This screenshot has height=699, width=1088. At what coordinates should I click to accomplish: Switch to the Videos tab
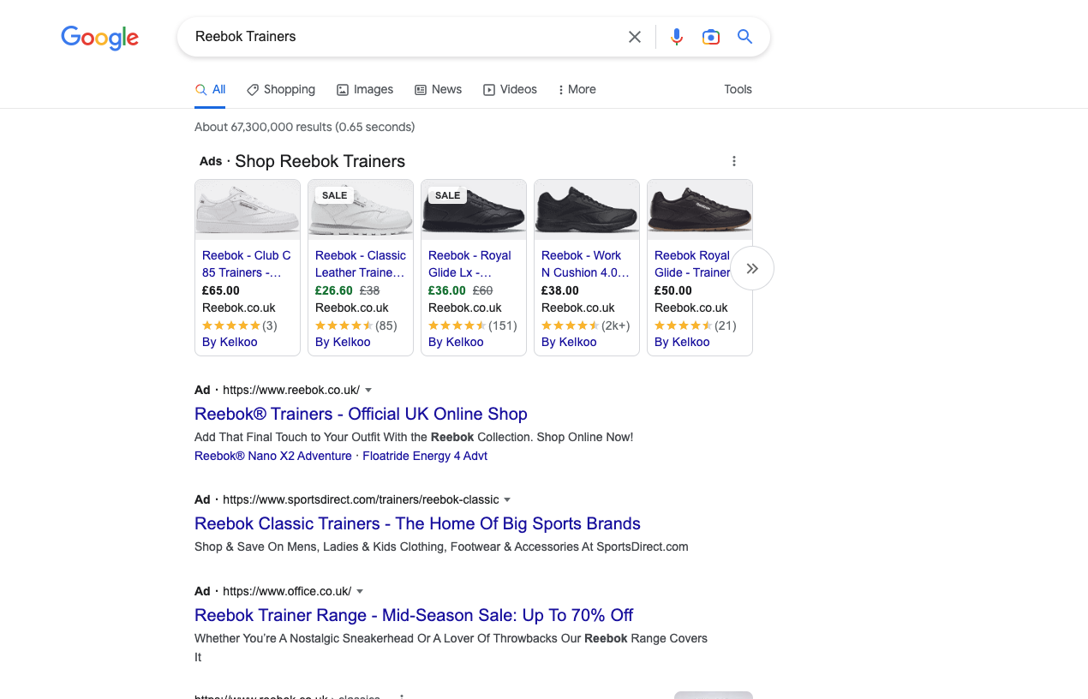511,89
